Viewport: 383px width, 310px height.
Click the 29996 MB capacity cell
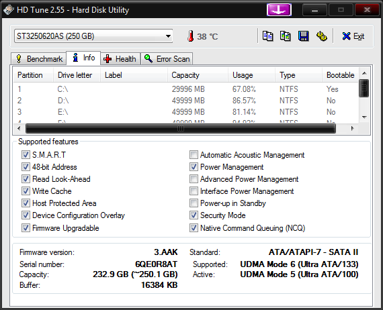coord(188,89)
